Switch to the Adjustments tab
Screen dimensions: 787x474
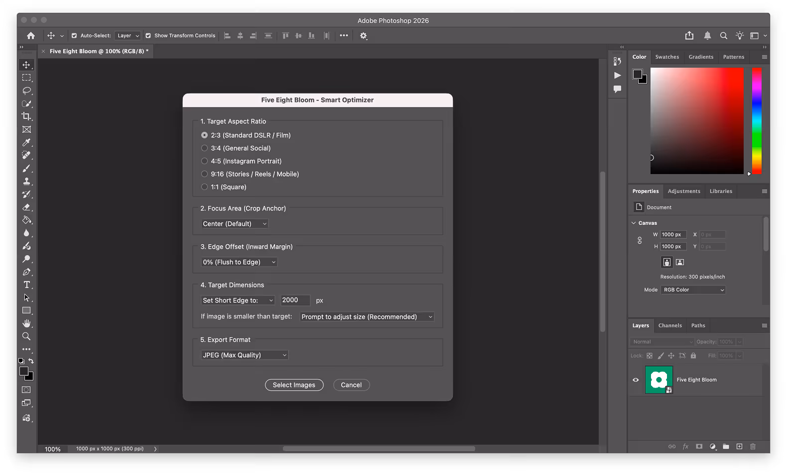click(x=684, y=191)
